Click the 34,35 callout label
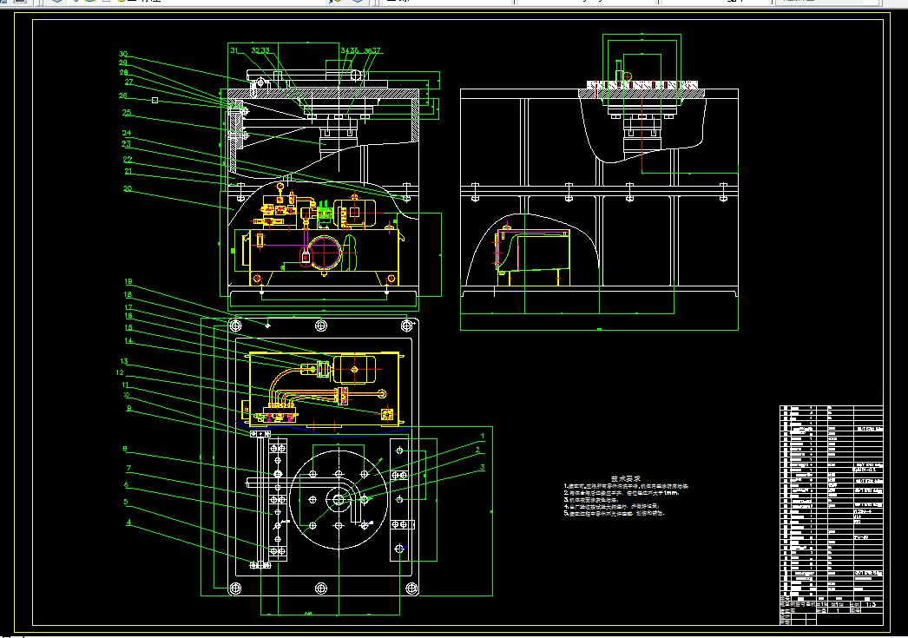Screen dimensions: 908x638 pos(350,51)
